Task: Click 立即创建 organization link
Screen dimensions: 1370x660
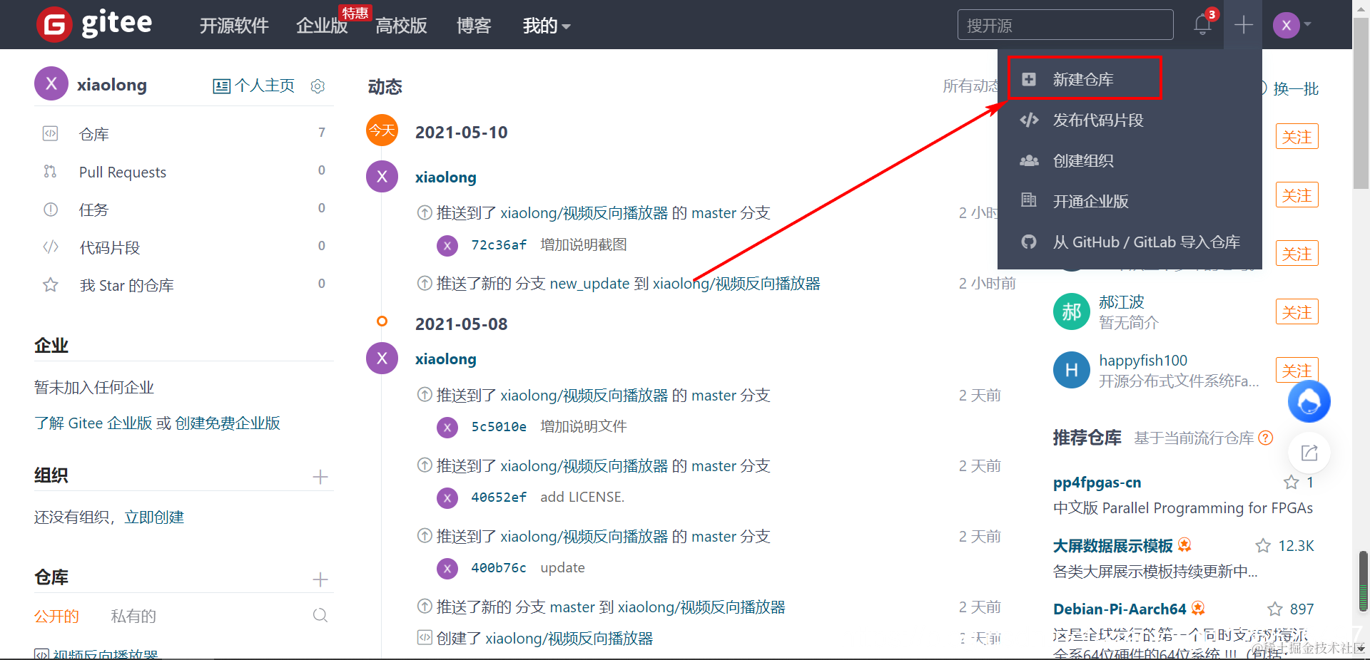Action: (x=154, y=517)
